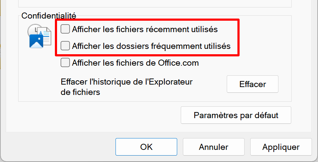Image resolution: width=318 pixels, height=162 pixels.
Task: Check the Office.com files checkbox box
Action: 65,62
